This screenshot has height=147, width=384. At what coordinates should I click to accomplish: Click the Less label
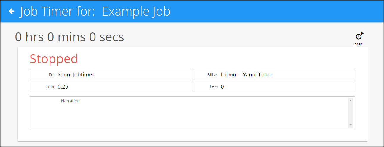point(214,86)
